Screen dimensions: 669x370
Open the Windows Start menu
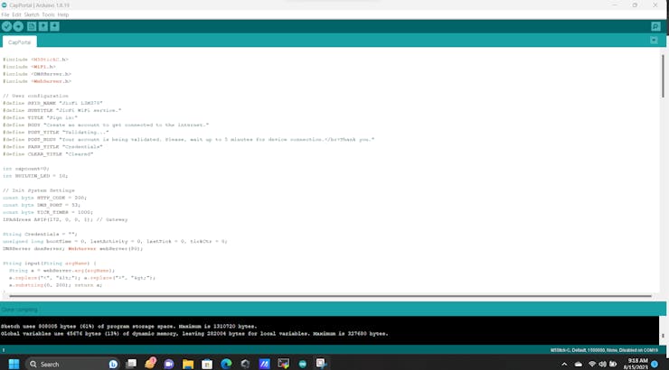click(14, 364)
